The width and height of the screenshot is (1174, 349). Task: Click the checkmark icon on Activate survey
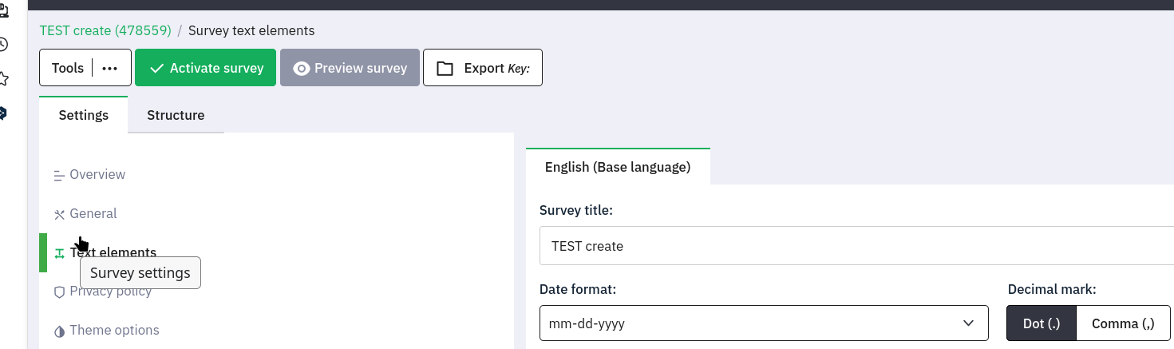[x=156, y=68]
